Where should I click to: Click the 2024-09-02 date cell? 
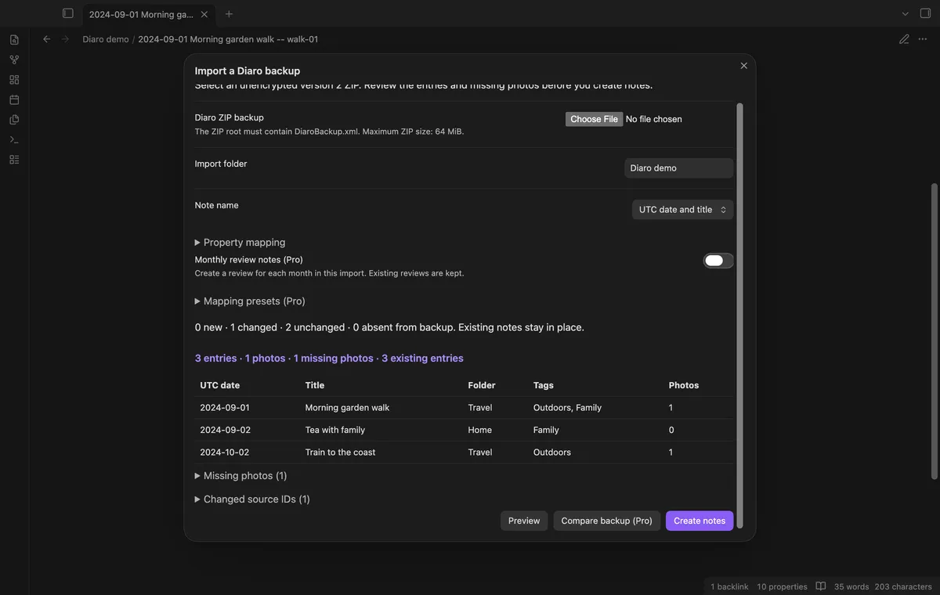pos(225,430)
